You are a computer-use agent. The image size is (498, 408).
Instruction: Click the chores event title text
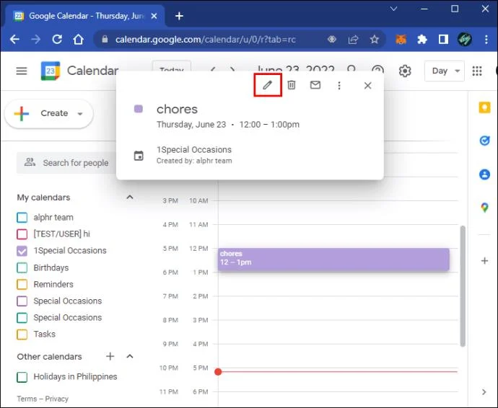[177, 109]
